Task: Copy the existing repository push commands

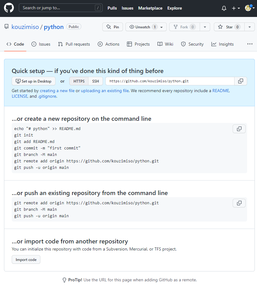Action: point(239,203)
